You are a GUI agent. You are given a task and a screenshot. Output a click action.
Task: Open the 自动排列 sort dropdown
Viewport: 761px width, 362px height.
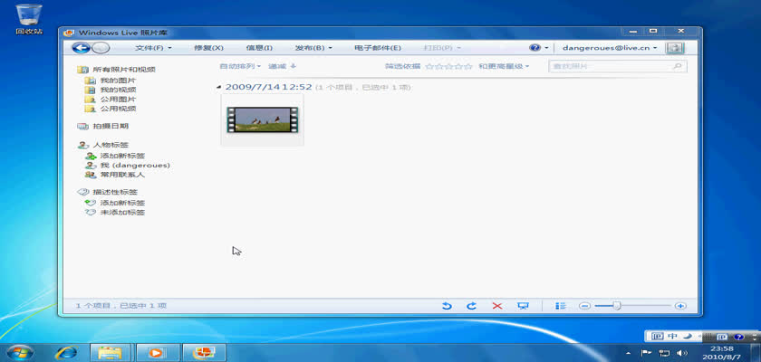click(240, 66)
